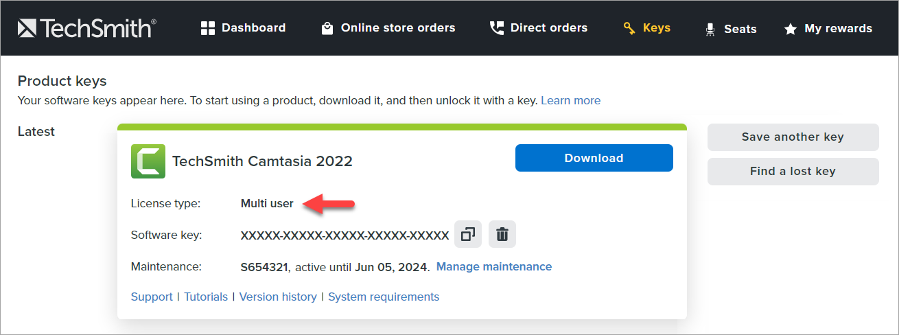Copy the software key to clipboard

pyautogui.click(x=468, y=235)
